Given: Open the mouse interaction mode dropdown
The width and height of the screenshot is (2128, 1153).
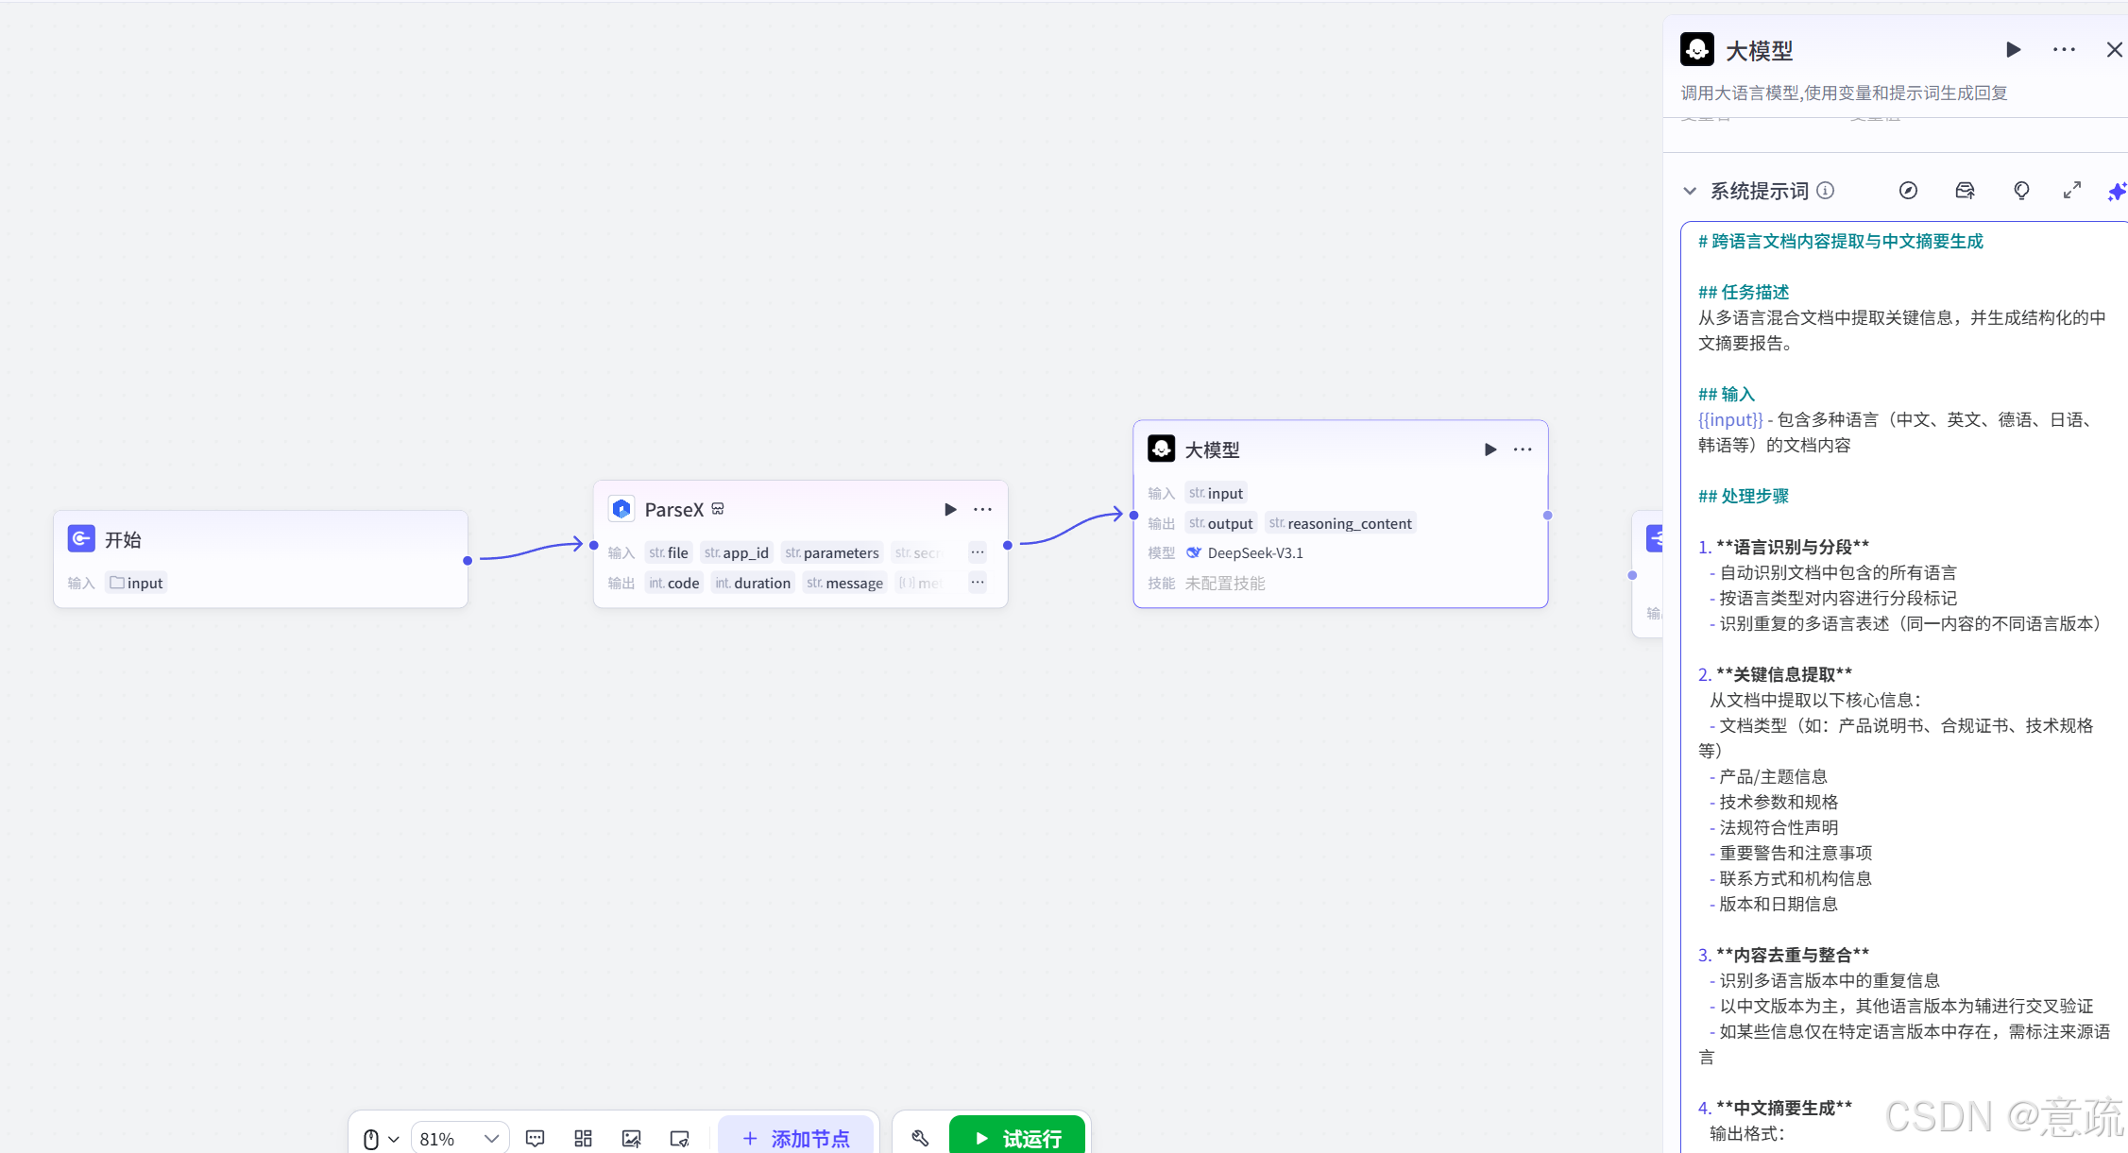Looking at the screenshot, I should point(381,1139).
